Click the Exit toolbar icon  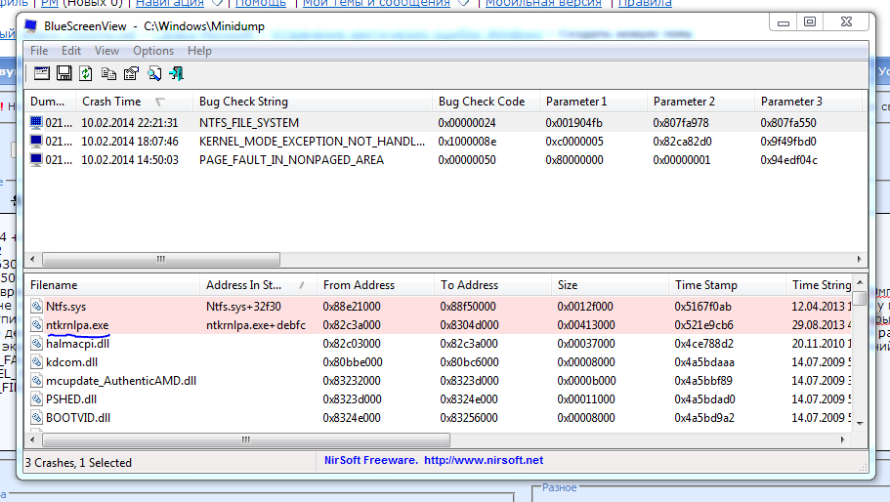[x=177, y=73]
